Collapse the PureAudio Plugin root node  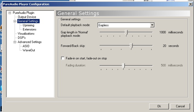pyautogui.click(x=10, y=13)
